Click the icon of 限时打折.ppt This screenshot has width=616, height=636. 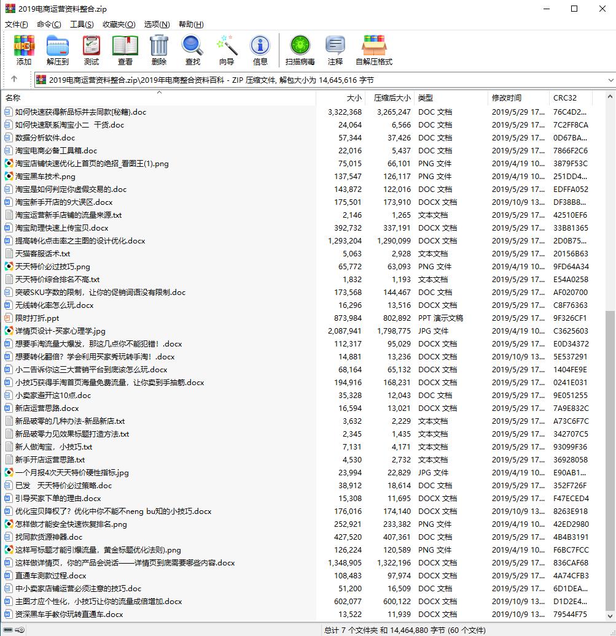[9, 318]
